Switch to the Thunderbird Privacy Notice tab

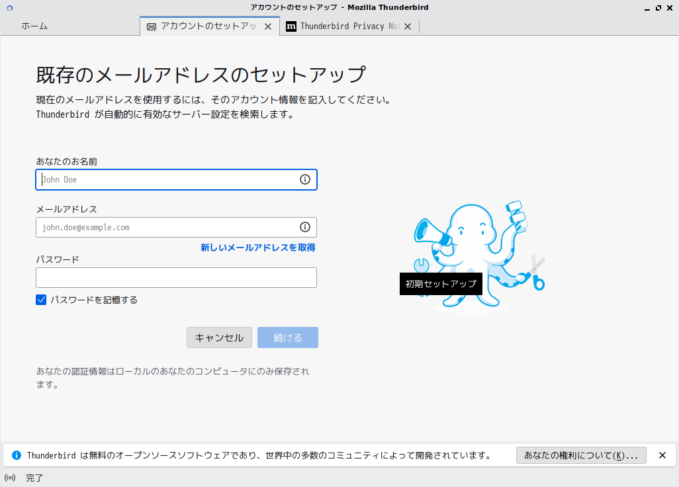(x=349, y=26)
